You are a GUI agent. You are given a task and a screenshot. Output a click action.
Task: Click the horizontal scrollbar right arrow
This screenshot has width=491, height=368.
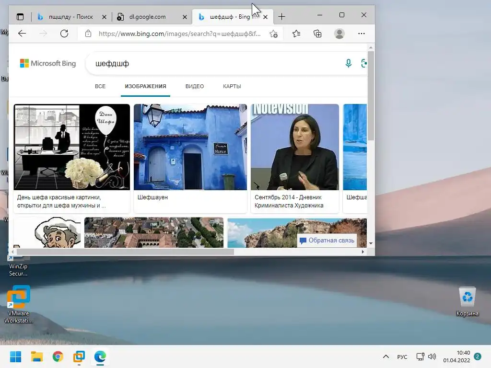(x=363, y=252)
